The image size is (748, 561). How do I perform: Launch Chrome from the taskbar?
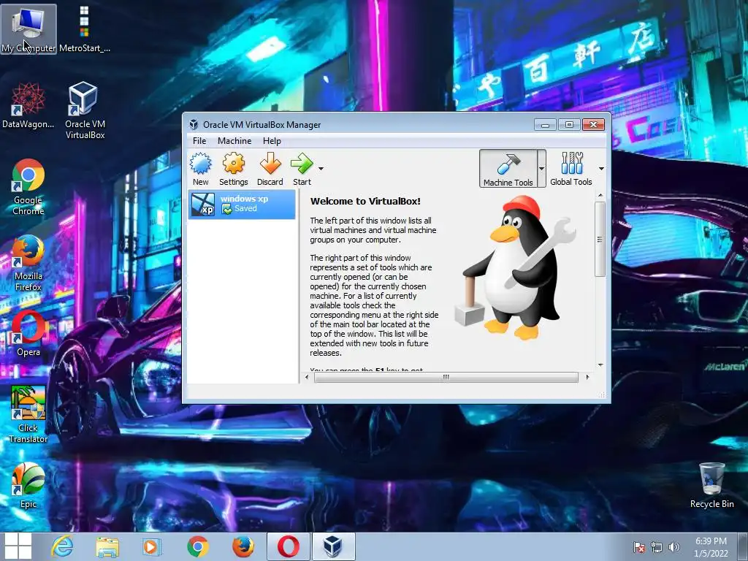[197, 546]
